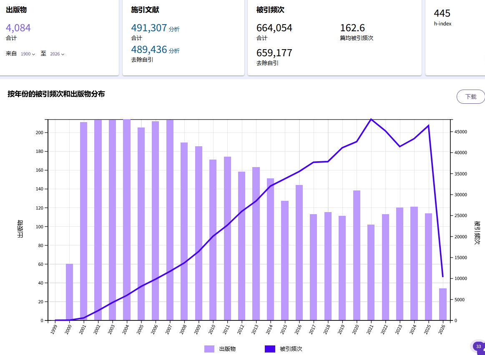Click the citation line peak at 2021

click(x=371, y=119)
